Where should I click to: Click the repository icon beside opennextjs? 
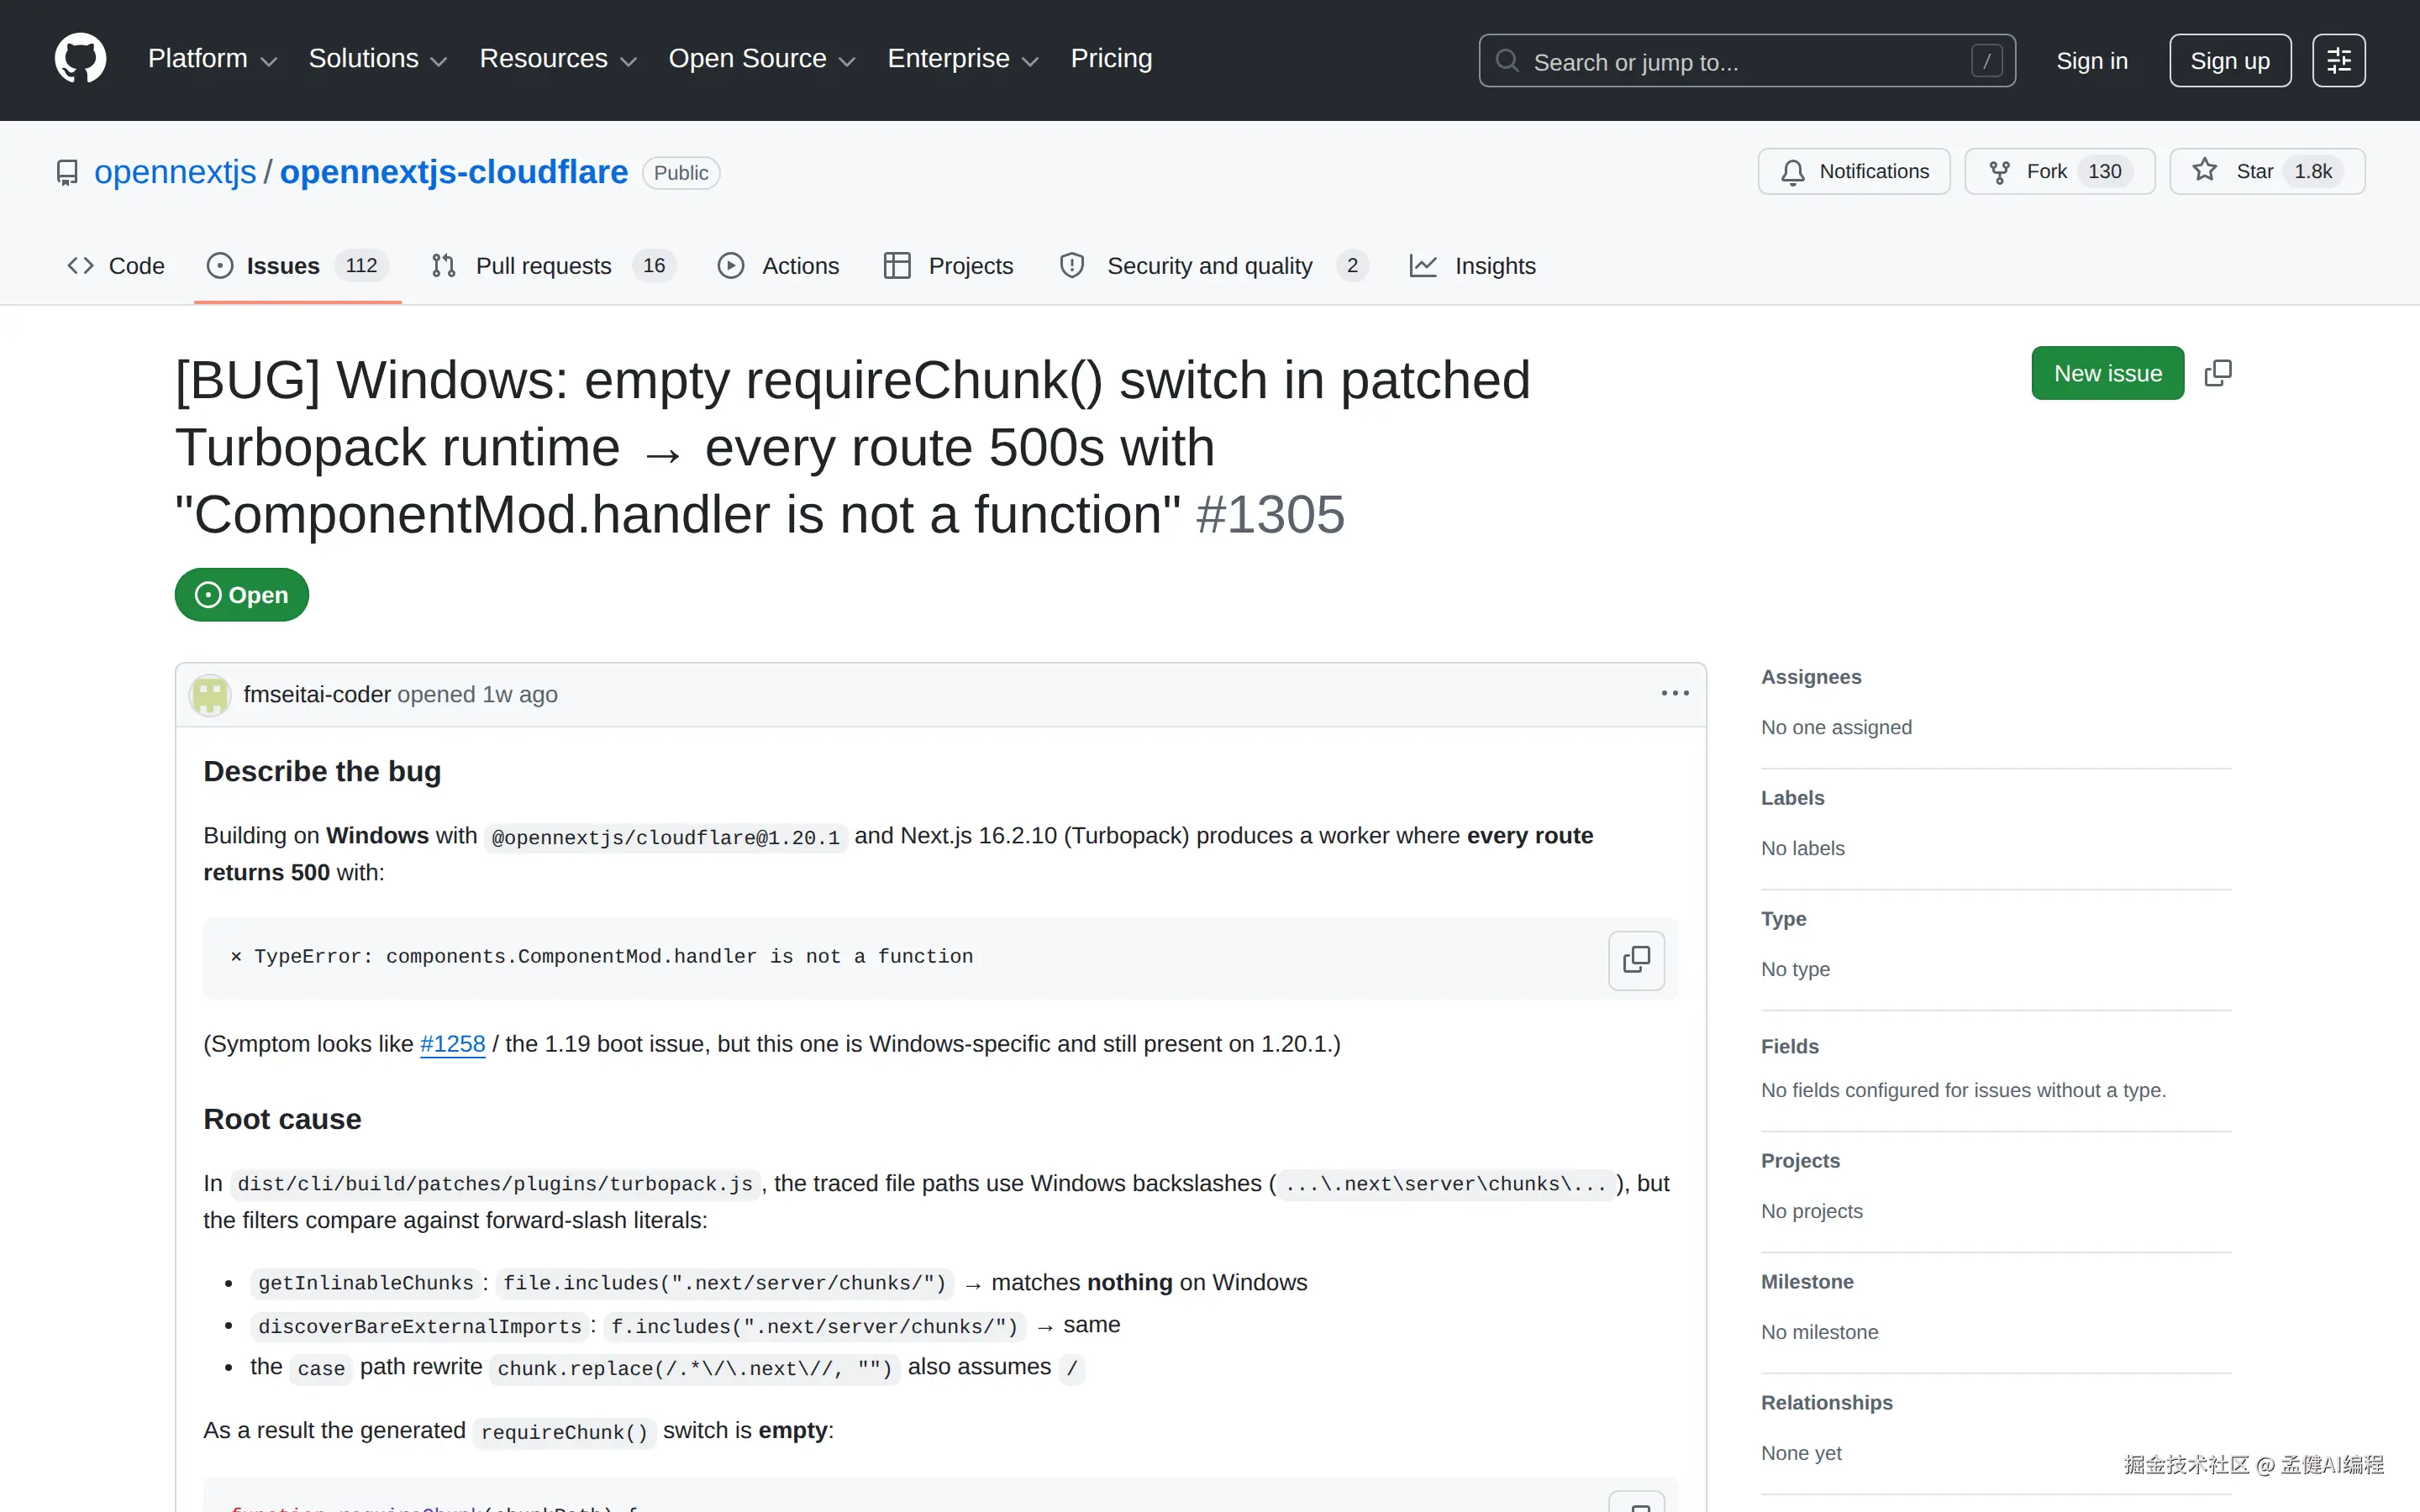pos(67,173)
